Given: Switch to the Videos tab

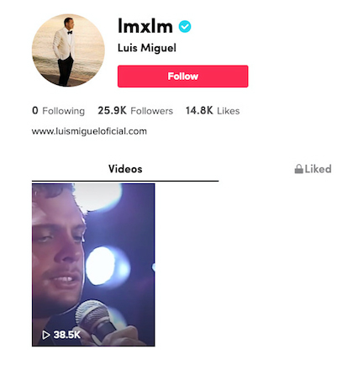Looking at the screenshot, I should (x=125, y=169).
